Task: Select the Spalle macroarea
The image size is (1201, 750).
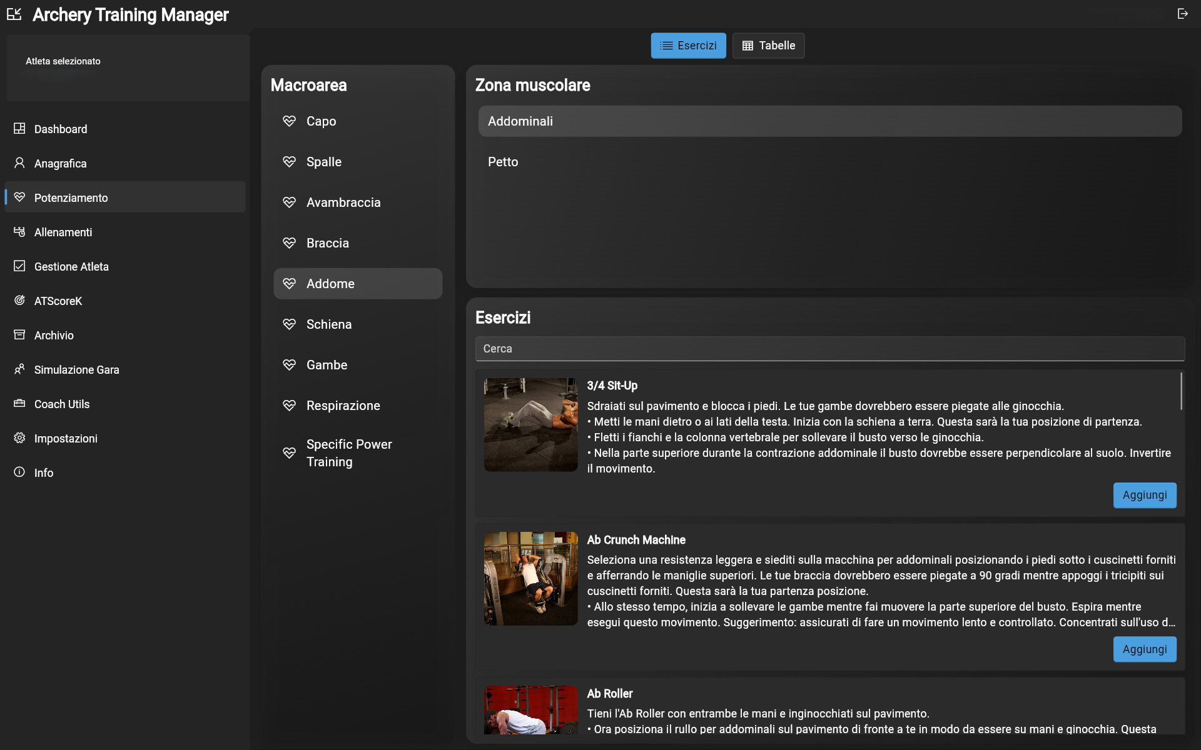Action: coord(358,162)
